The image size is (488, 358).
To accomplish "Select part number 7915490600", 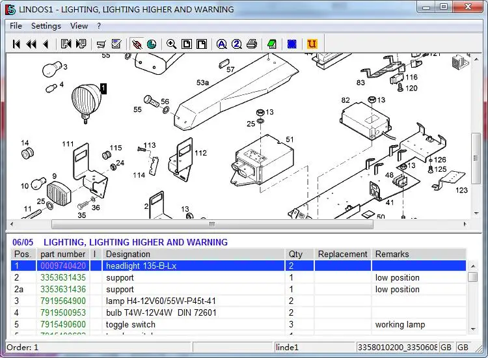I will [63, 324].
